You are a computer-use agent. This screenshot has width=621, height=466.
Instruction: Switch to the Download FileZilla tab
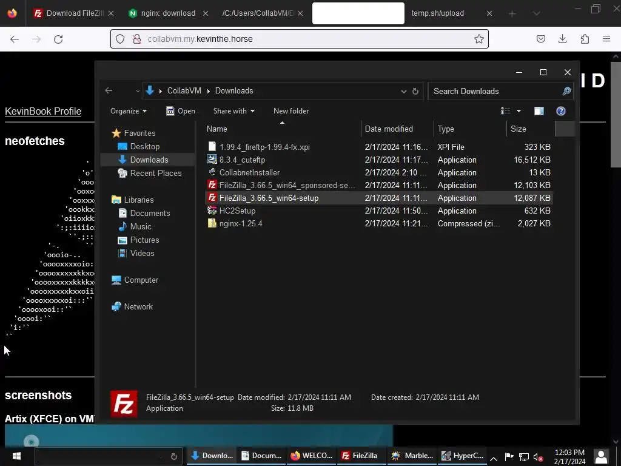[75, 13]
